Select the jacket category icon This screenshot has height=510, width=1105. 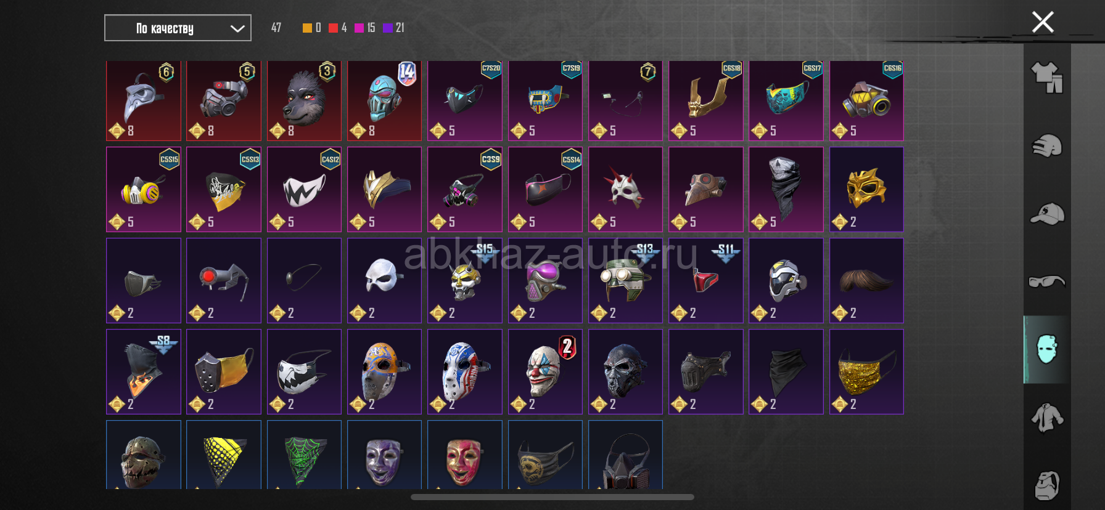(1047, 418)
